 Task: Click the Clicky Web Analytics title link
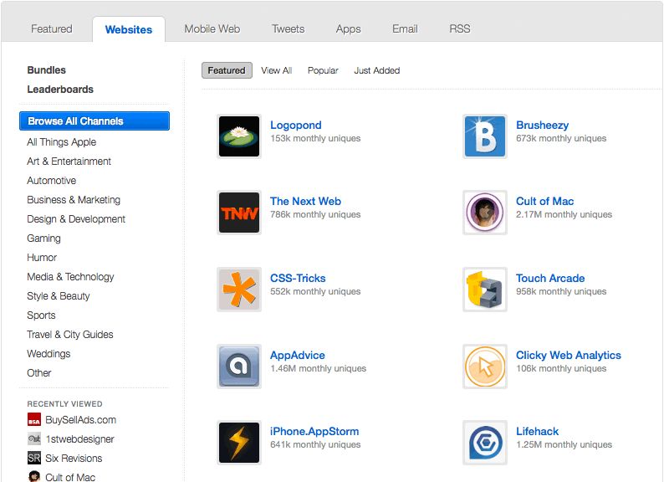[569, 356]
